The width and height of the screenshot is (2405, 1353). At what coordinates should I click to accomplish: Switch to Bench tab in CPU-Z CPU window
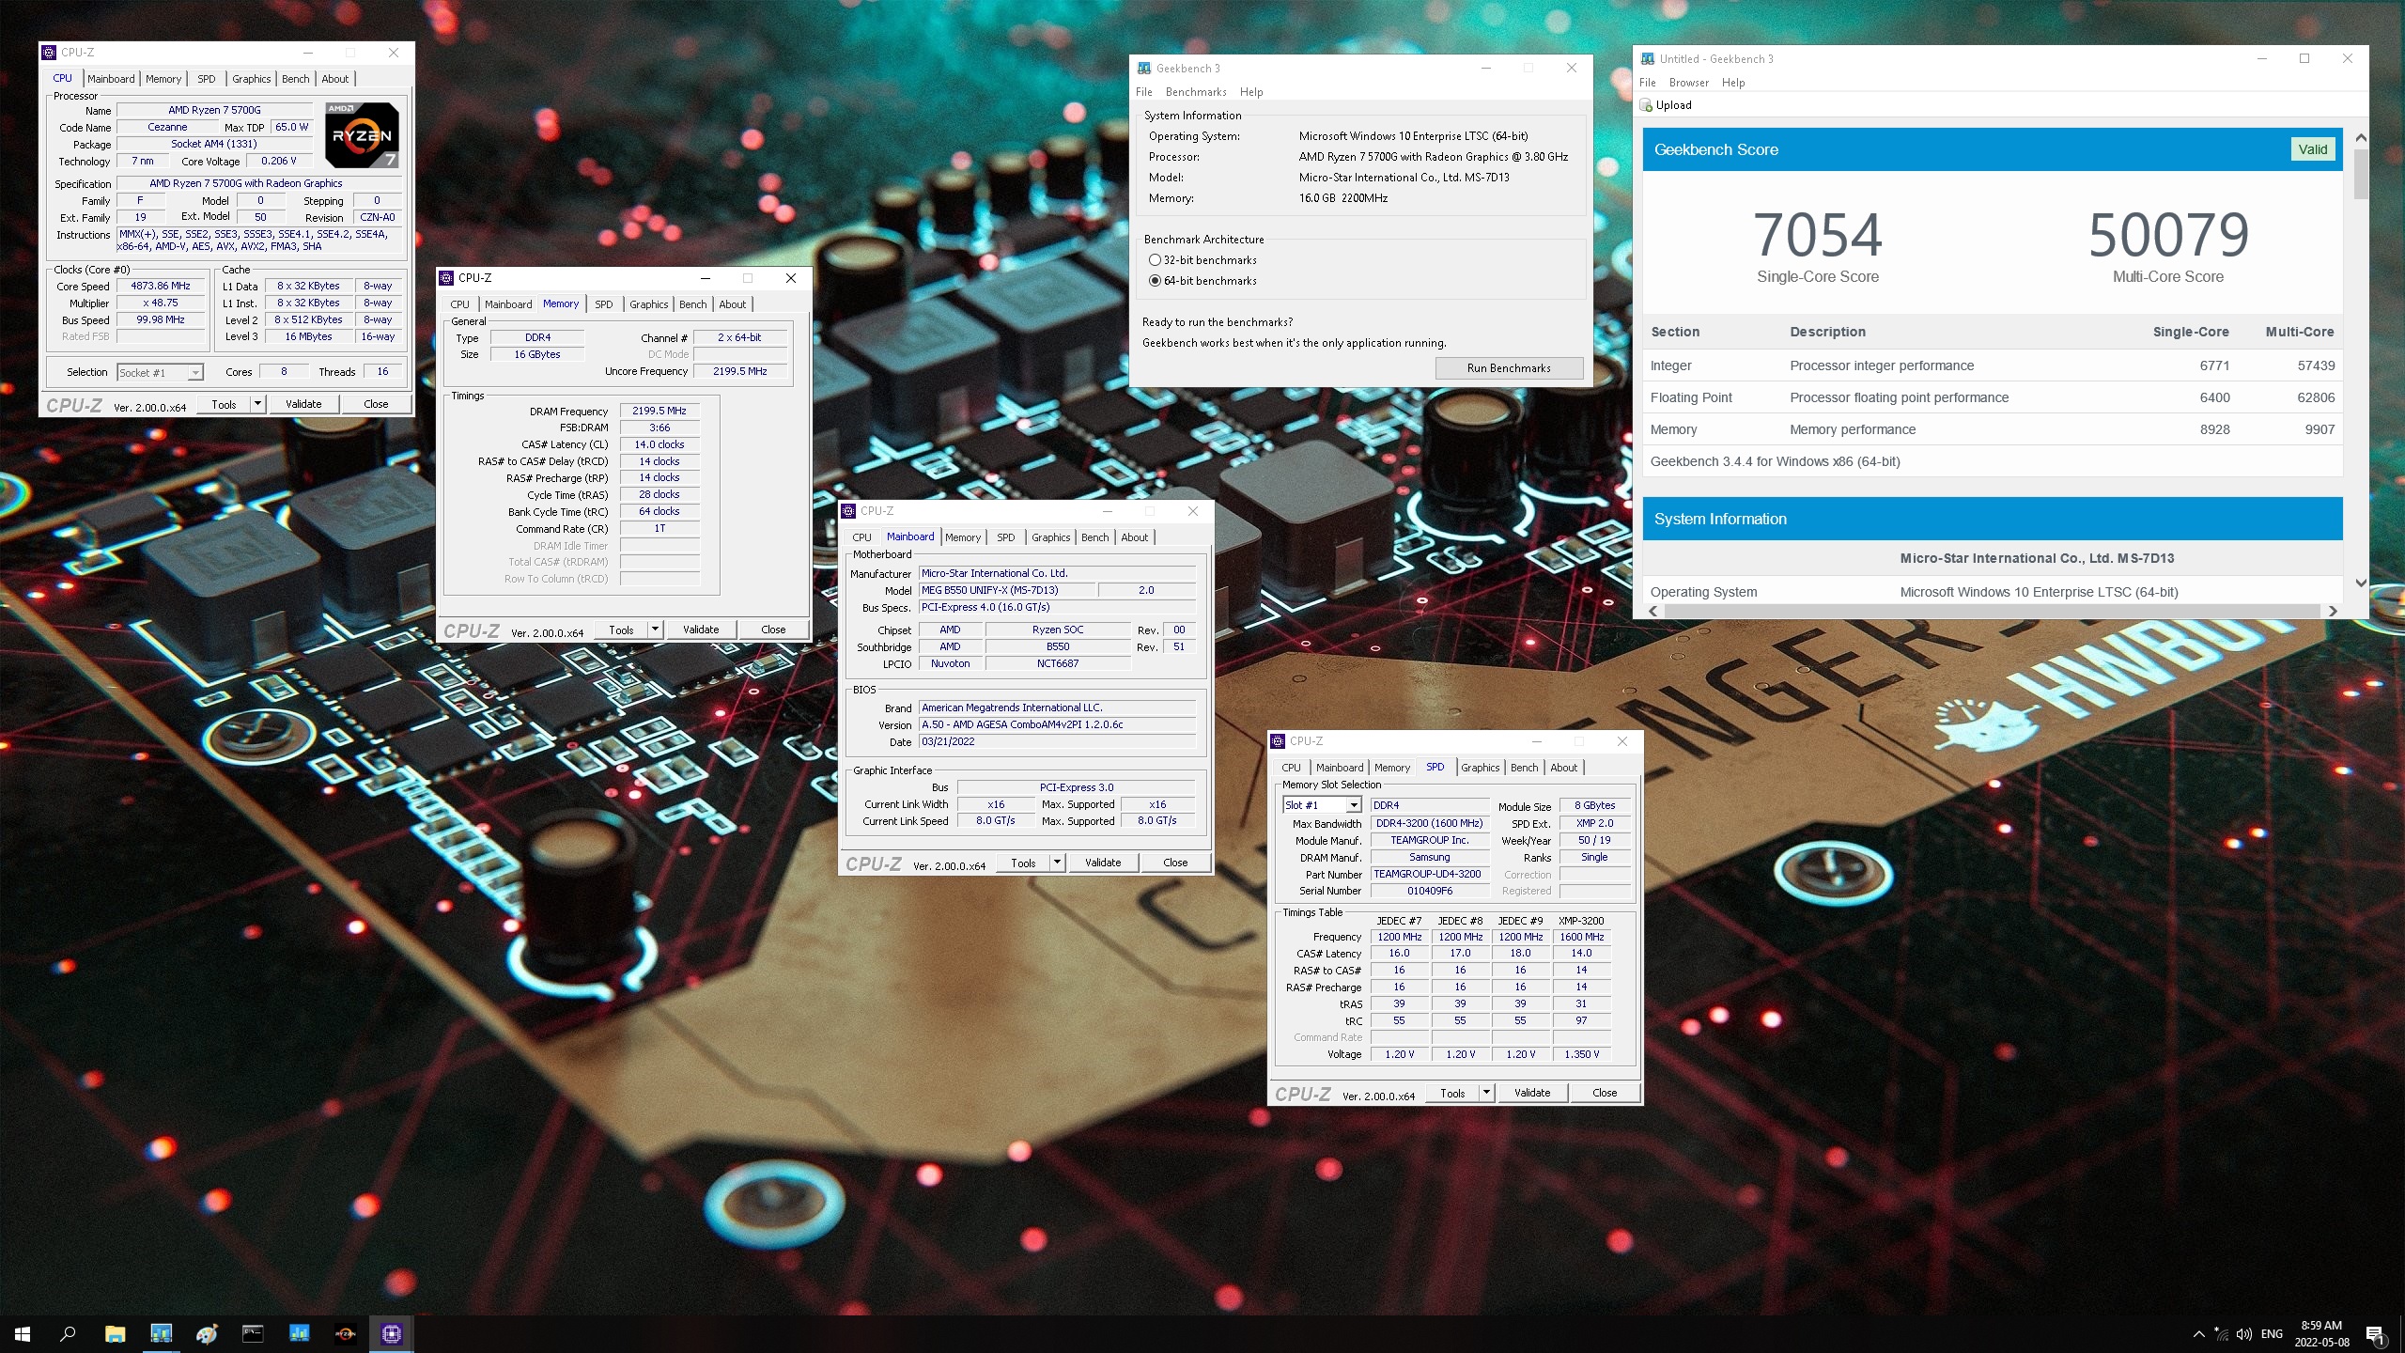click(295, 79)
